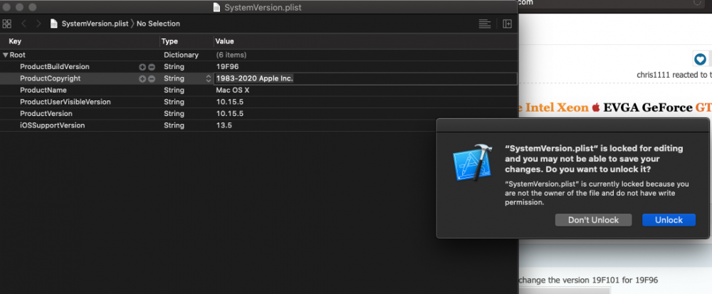Click the 19F96 build value
This screenshot has height=294, width=712.
(228, 67)
